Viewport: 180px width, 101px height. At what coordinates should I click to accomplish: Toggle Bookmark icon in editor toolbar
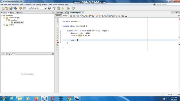[105, 16]
